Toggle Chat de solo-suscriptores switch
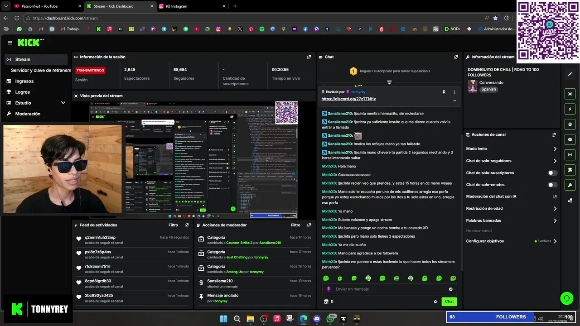The height and width of the screenshot is (326, 580). pos(552,173)
